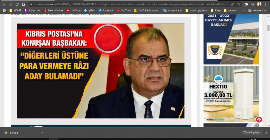Show hidden bookmarks with the chevron
Viewport: 270px width, 140px height.
(244, 10)
